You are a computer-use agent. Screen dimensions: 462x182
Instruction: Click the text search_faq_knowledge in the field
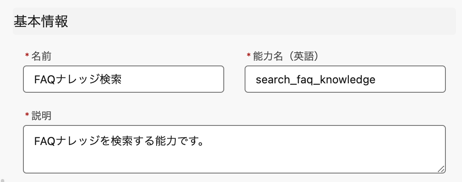click(315, 80)
